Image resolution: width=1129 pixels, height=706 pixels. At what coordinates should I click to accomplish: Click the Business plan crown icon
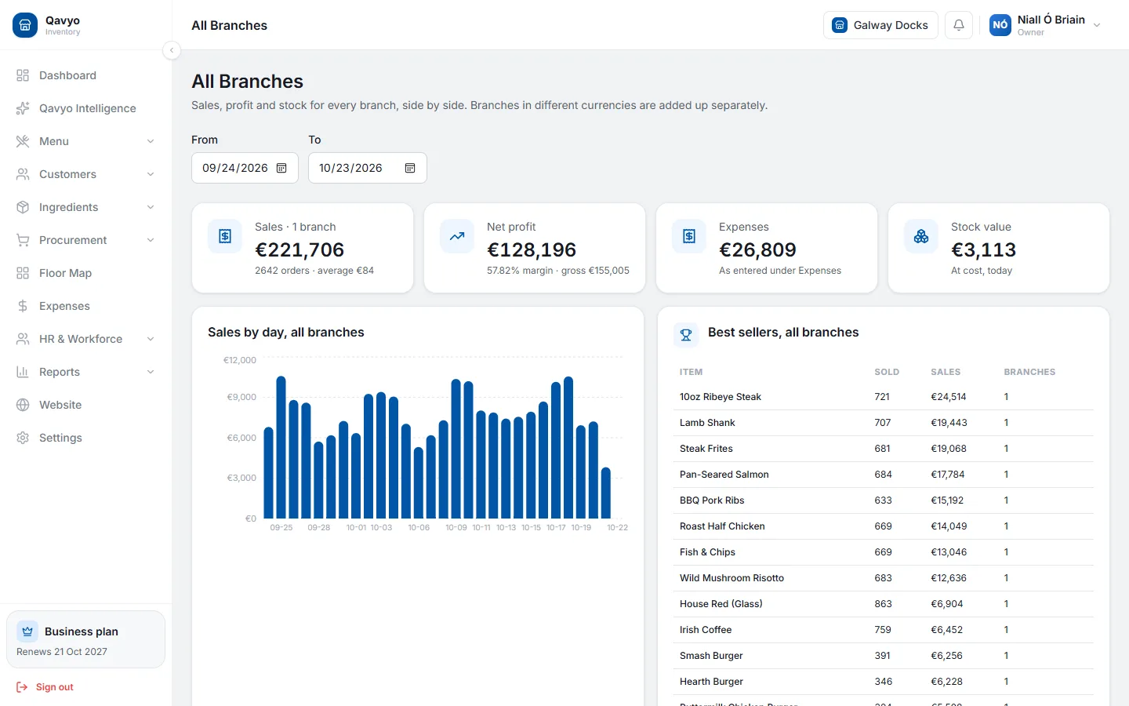(27, 631)
